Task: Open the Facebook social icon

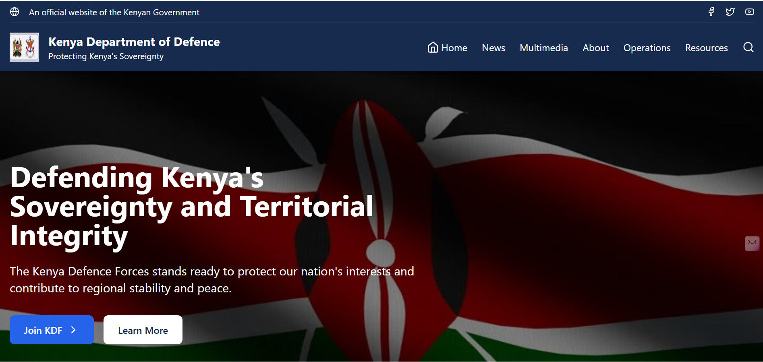Action: 711,12
